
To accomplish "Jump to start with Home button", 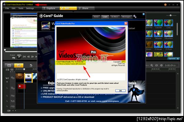I will coord(24,57).
